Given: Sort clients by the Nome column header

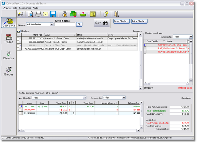Looking at the screenshot, I should click(x=60, y=35).
